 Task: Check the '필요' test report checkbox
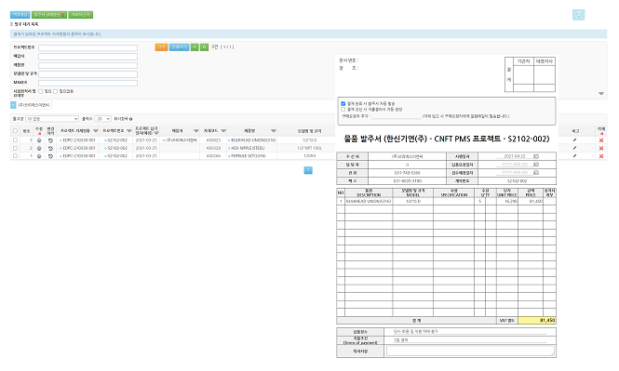coord(41,91)
